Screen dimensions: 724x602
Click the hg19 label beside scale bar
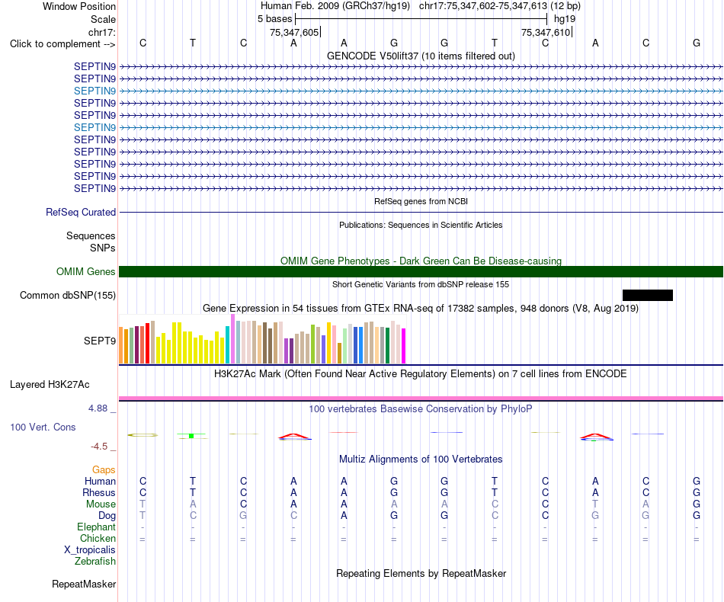[x=565, y=19]
